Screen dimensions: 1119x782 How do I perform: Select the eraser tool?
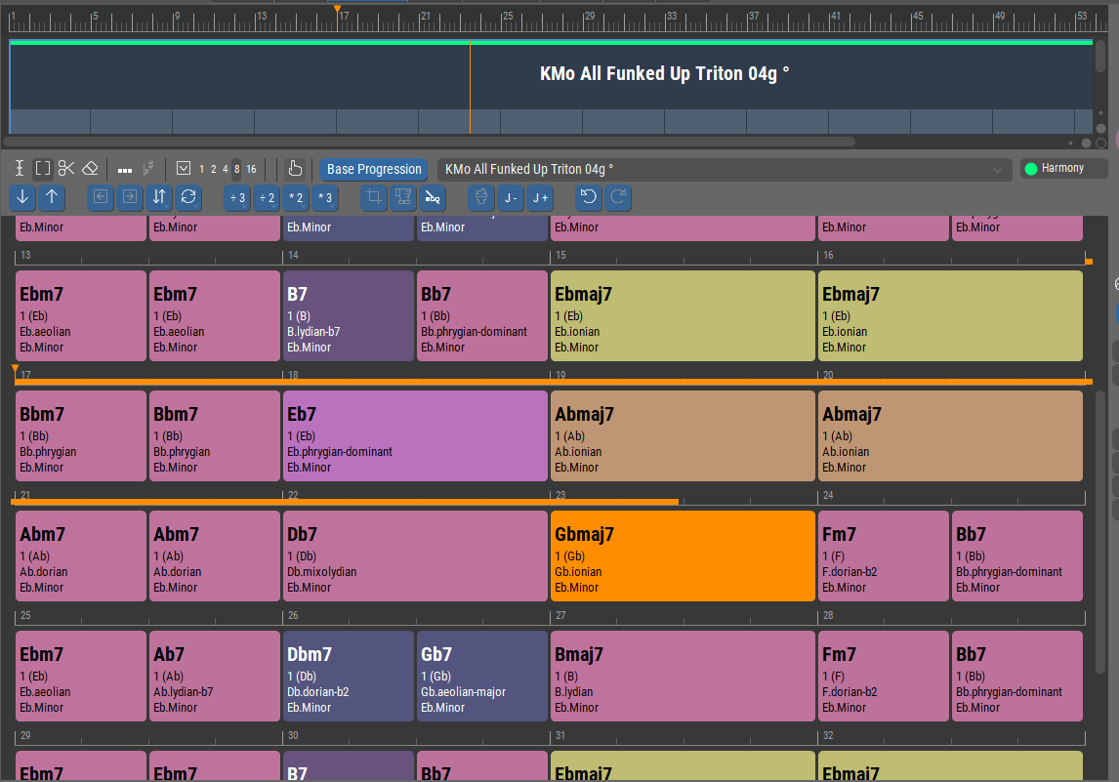click(x=90, y=168)
